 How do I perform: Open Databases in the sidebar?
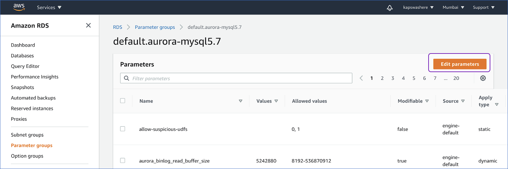point(22,56)
